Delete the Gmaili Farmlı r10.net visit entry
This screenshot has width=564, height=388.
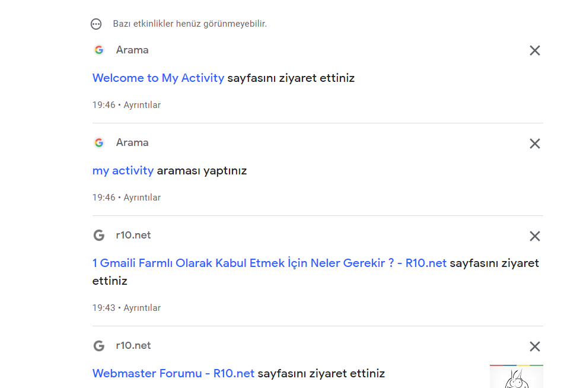pyautogui.click(x=534, y=236)
